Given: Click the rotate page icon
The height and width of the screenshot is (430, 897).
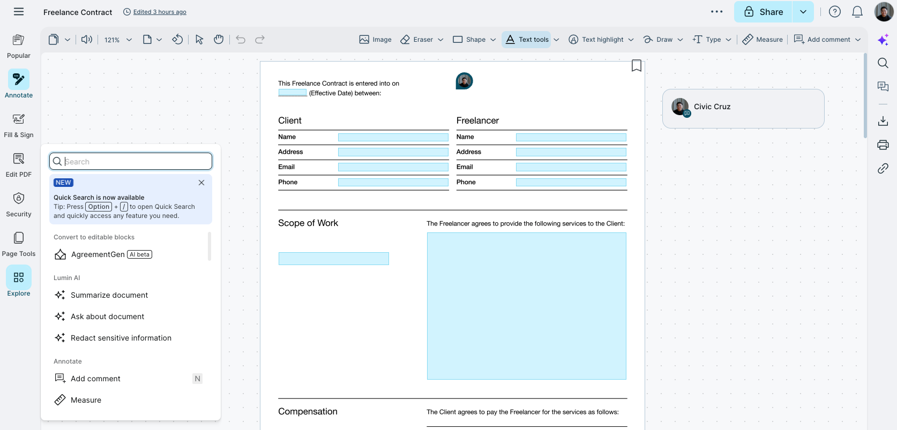Looking at the screenshot, I should click(177, 40).
